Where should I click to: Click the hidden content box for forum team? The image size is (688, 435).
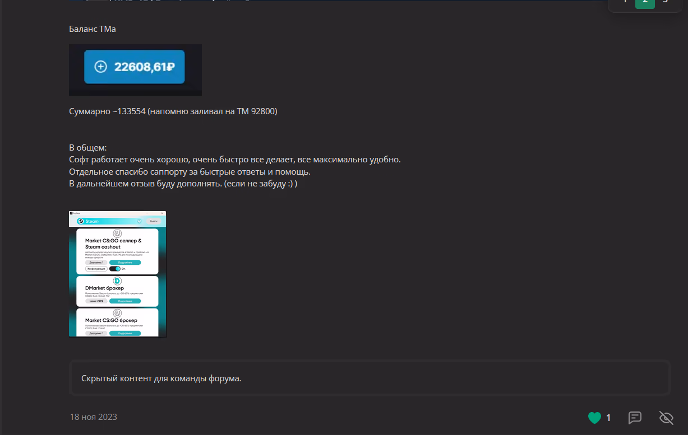(370, 378)
